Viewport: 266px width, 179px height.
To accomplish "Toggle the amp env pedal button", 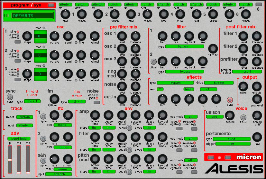I will click(129, 128).
